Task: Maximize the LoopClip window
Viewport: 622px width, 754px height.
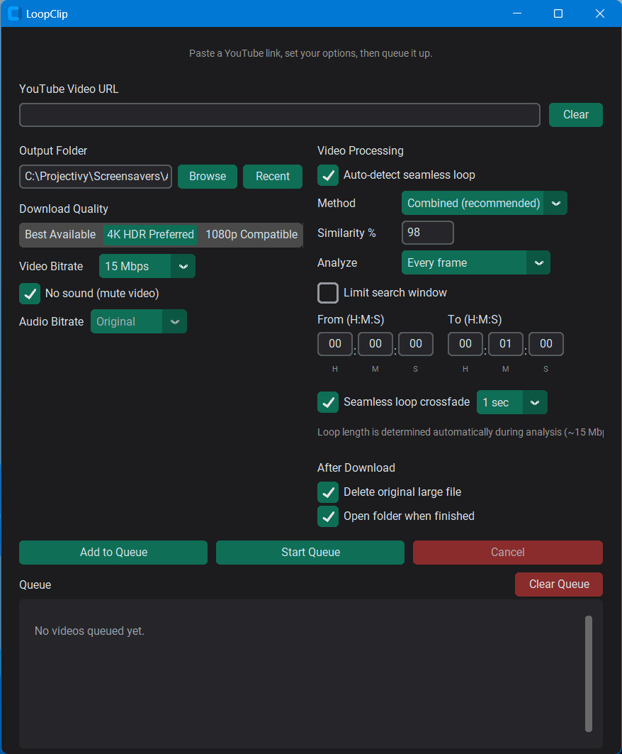Action: pos(558,13)
